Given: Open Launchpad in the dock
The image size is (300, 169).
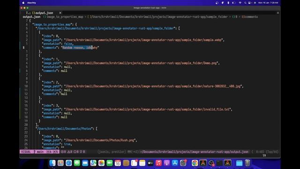Looking at the screenshot, I should tap(60, 163).
